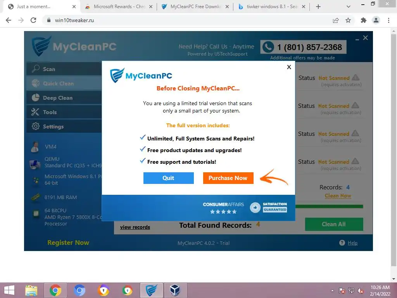The image size is (397, 298).
Task: Open Chrome three-dot menu
Action: (388, 20)
